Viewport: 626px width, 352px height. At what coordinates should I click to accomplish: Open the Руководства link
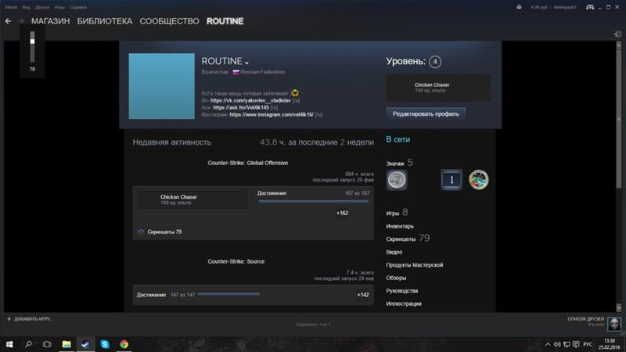(402, 291)
